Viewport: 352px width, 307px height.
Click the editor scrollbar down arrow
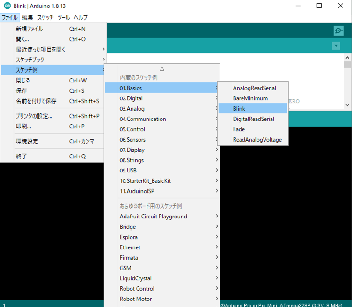point(347,105)
